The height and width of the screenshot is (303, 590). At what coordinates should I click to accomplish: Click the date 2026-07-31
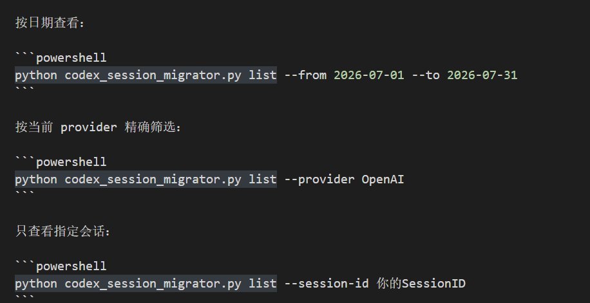coord(482,75)
